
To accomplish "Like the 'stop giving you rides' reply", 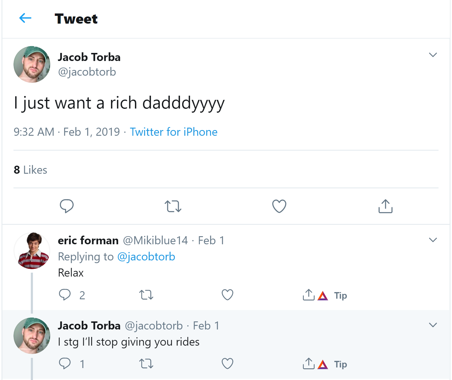I will 227,364.
